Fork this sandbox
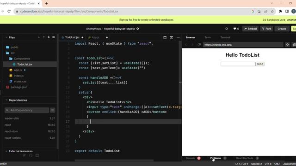Image resolution: width=296 pixels, height=166 pixels. point(266,29)
